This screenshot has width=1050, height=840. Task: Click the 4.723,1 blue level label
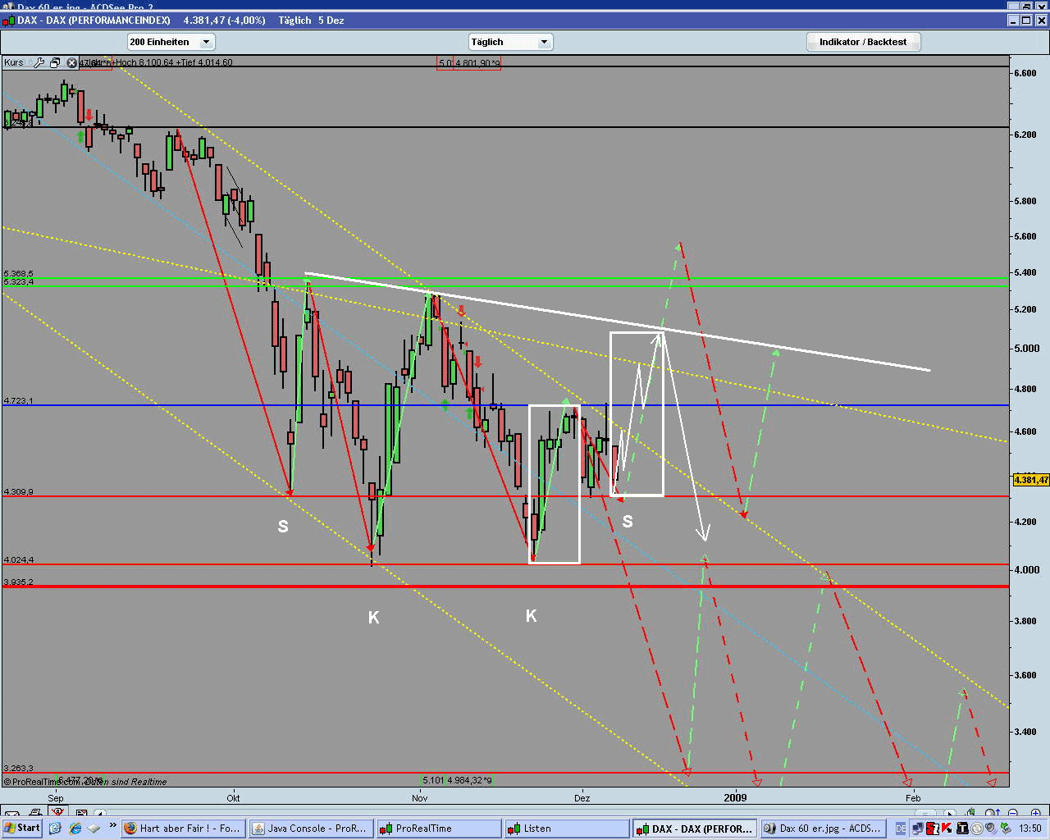click(18, 400)
